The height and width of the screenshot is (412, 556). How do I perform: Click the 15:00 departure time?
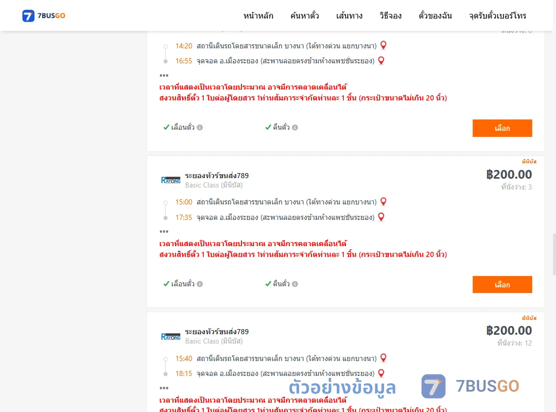point(184,202)
